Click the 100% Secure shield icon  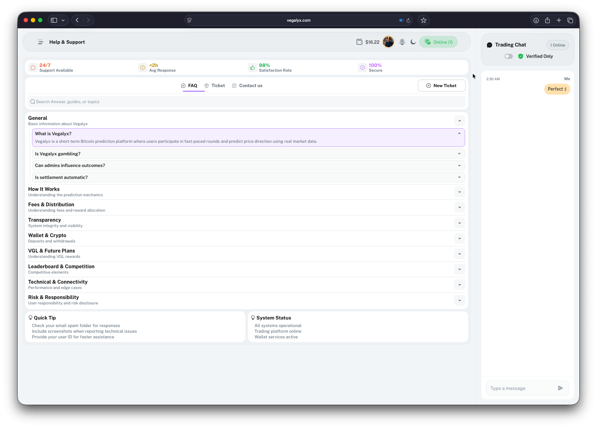tap(363, 68)
